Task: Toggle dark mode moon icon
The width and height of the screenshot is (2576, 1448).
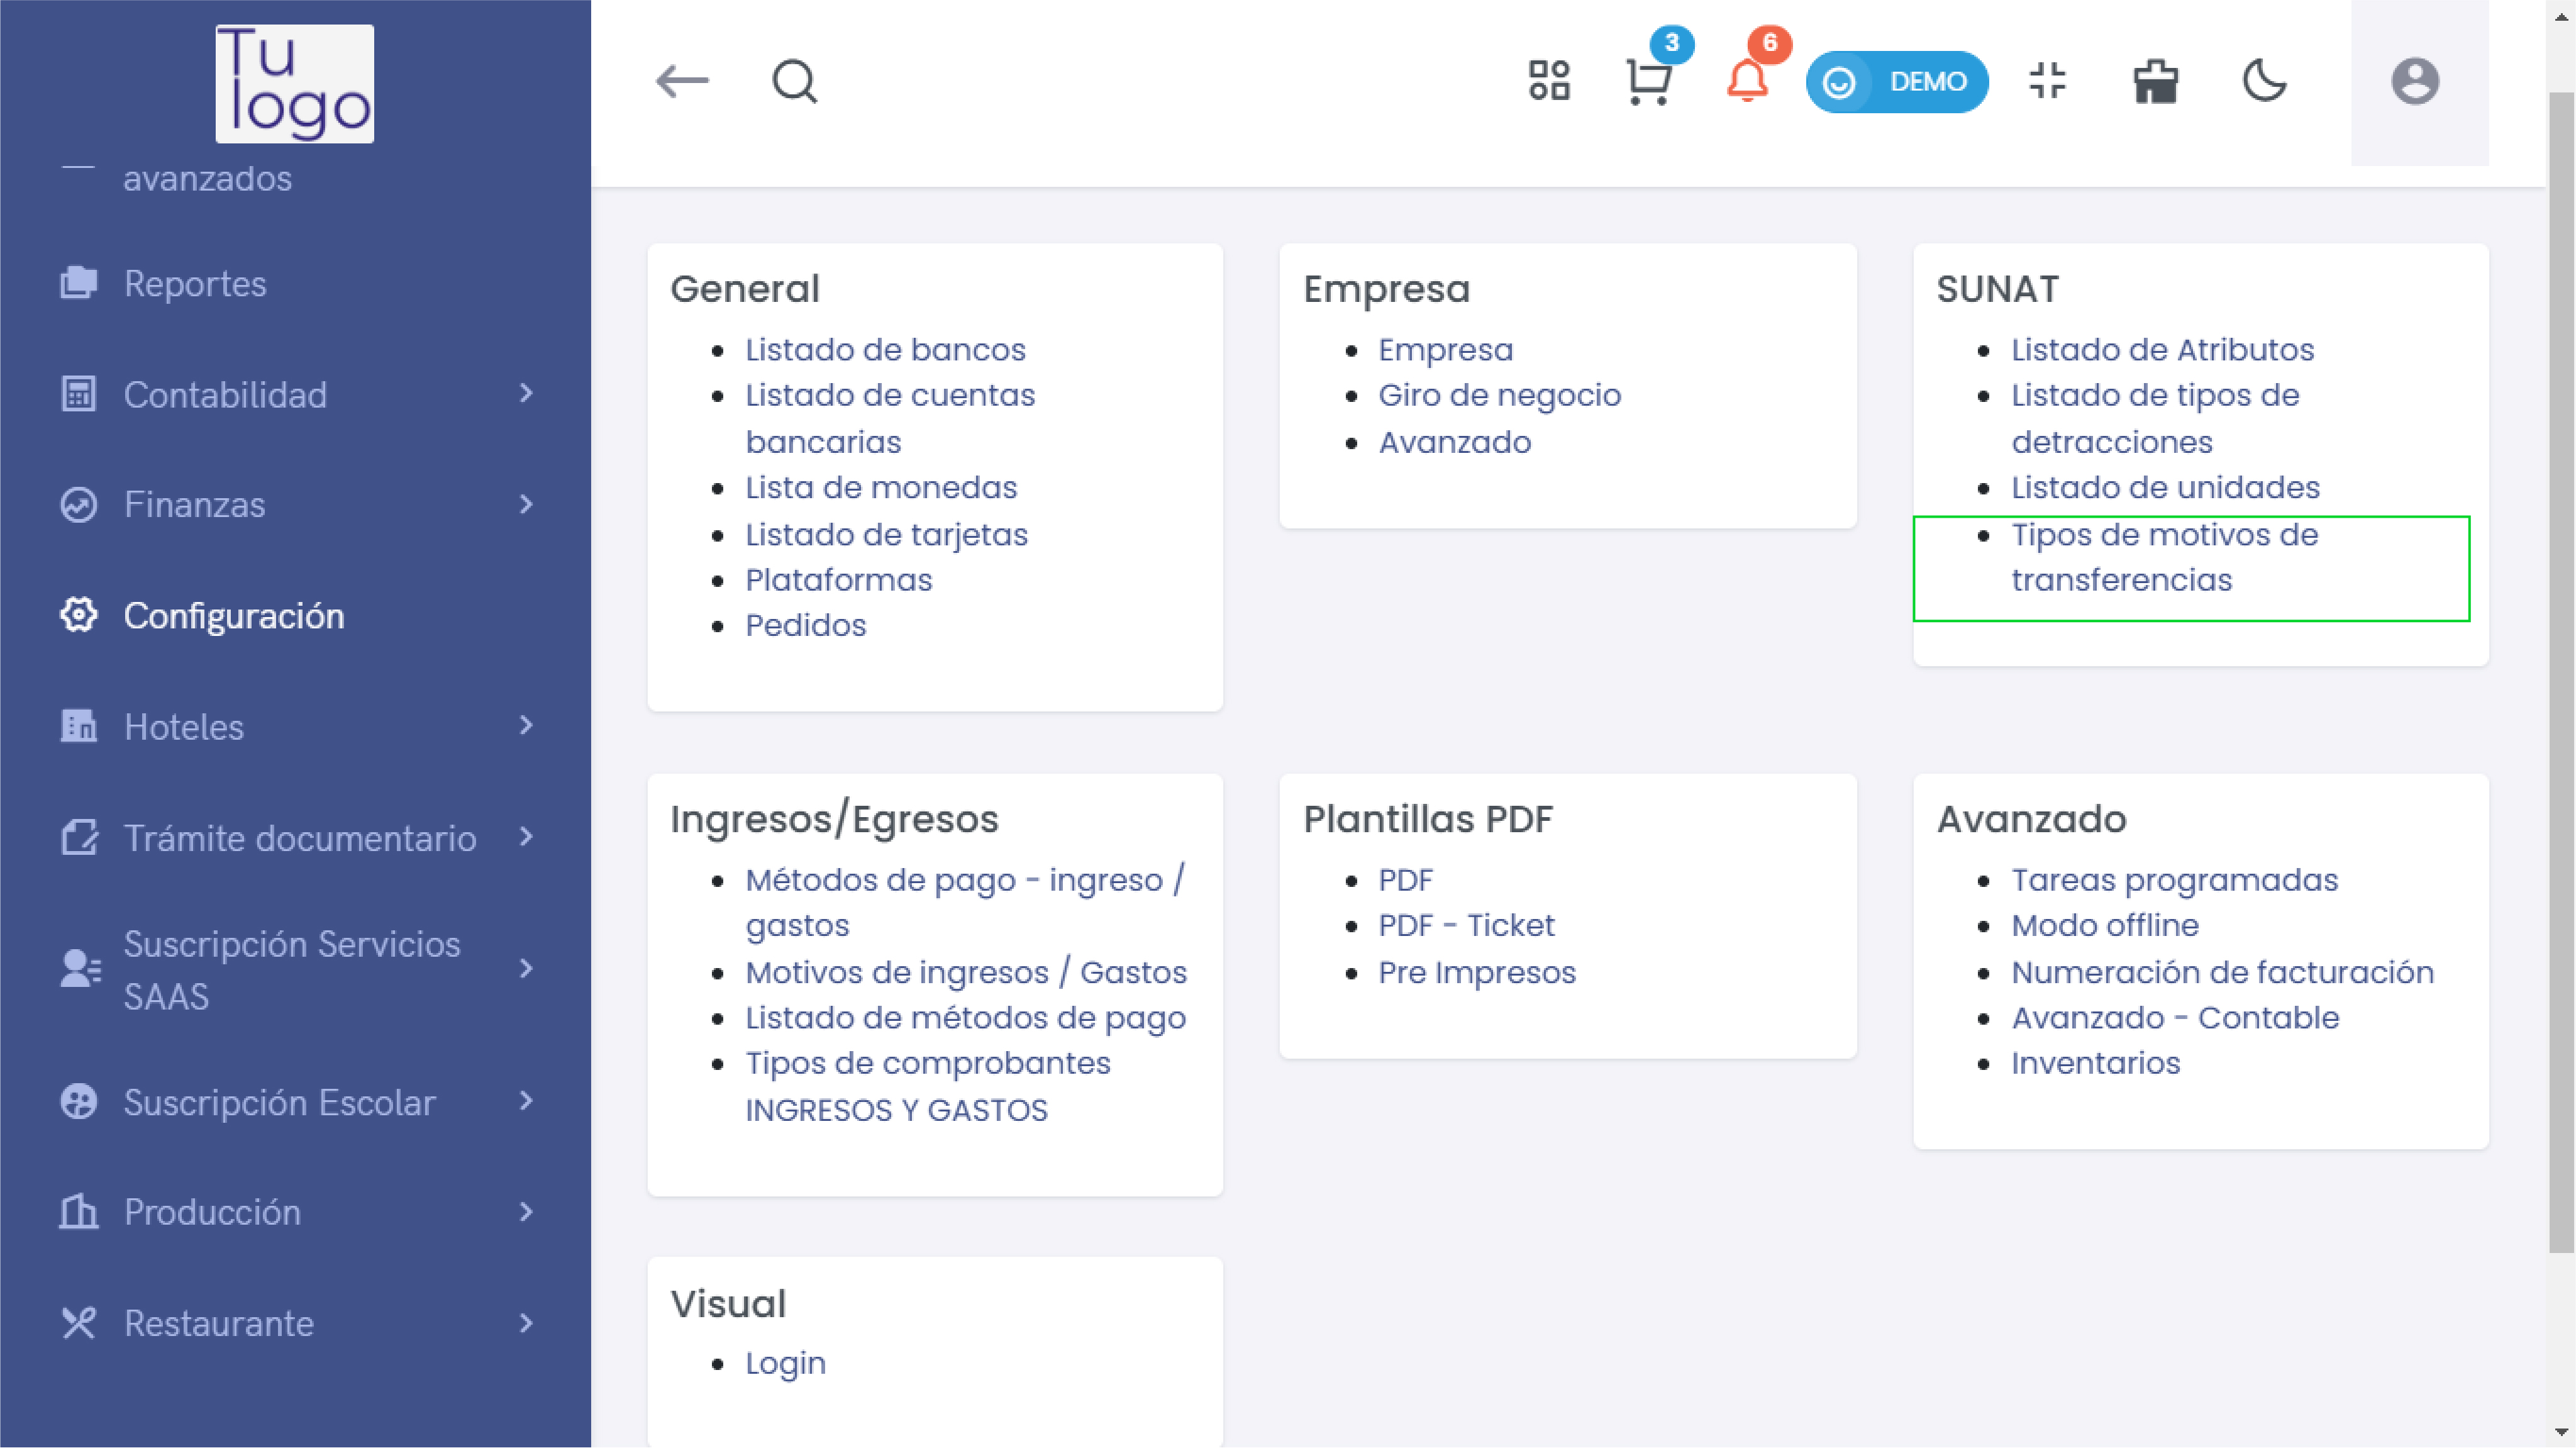Action: tap(2264, 81)
